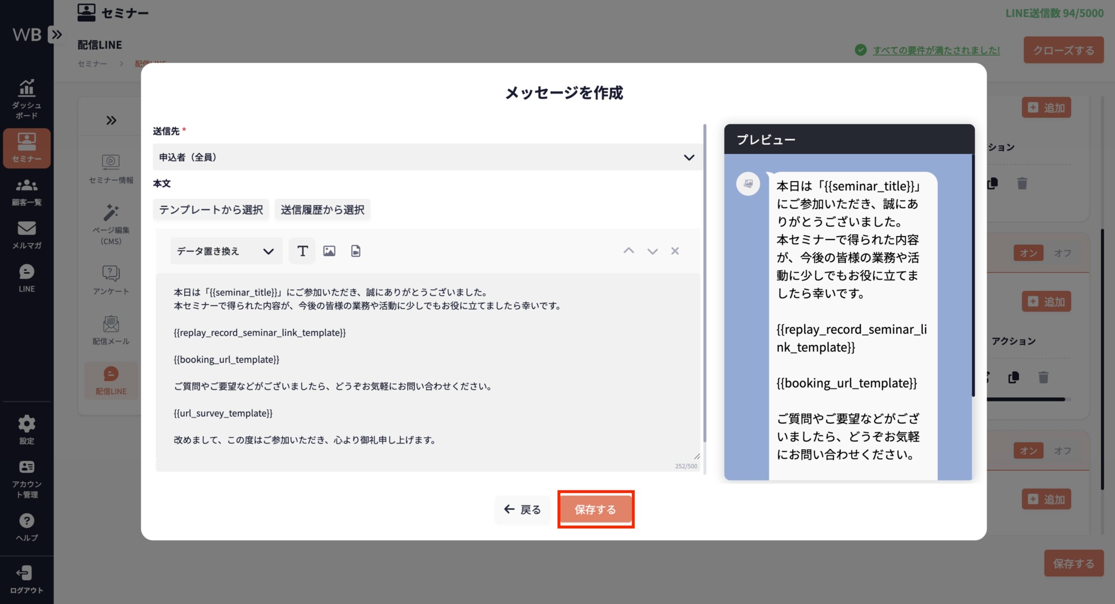Remove message block with the X icon

pos(675,251)
